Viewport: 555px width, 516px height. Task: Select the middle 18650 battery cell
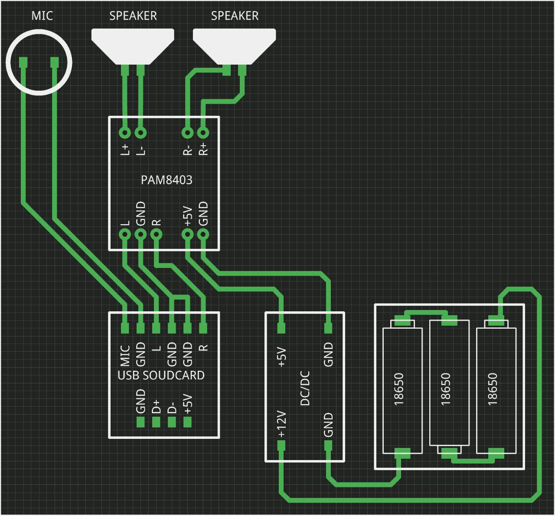449,386
